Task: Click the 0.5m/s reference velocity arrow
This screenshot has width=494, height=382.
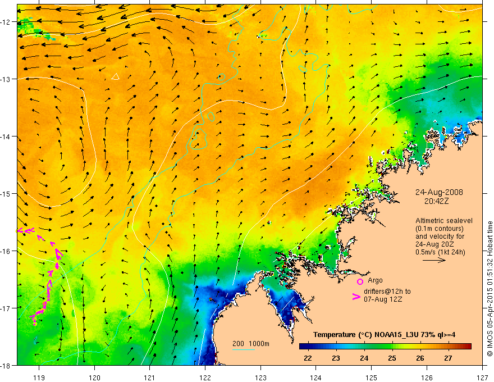Action: [434, 260]
